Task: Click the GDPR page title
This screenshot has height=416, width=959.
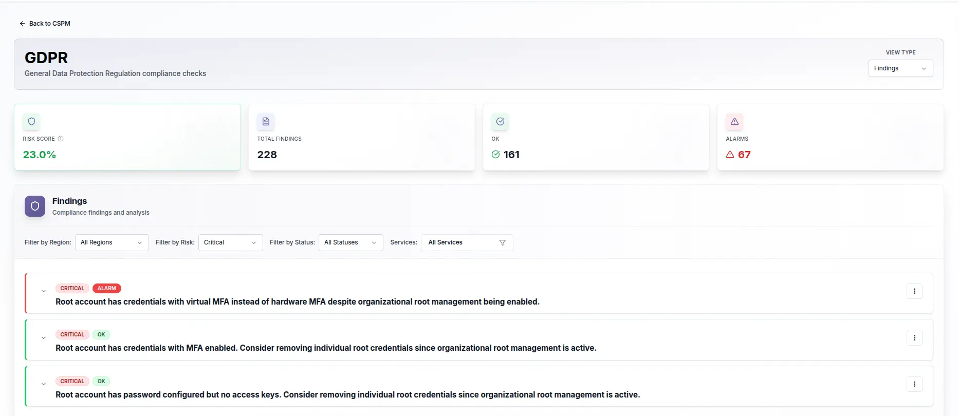Action: point(46,58)
